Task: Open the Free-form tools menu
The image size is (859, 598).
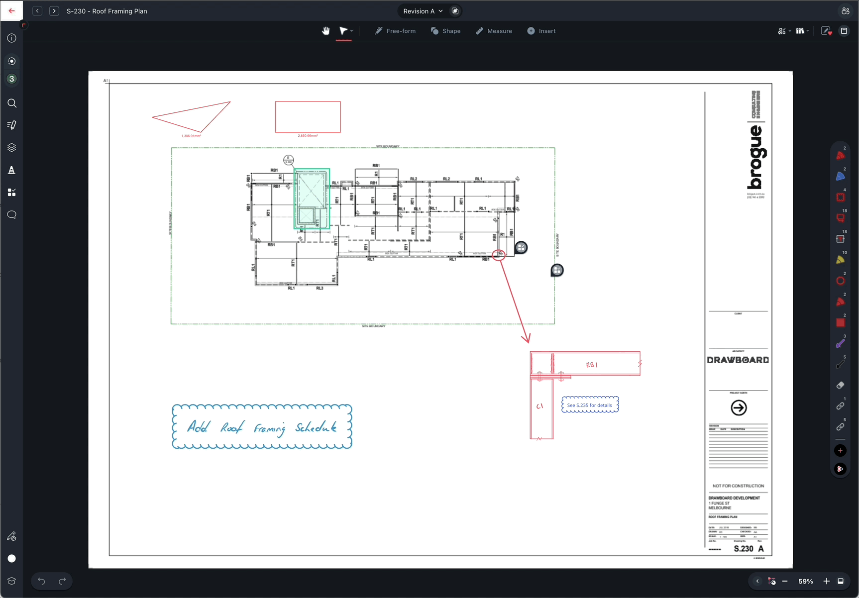Action: tap(395, 31)
